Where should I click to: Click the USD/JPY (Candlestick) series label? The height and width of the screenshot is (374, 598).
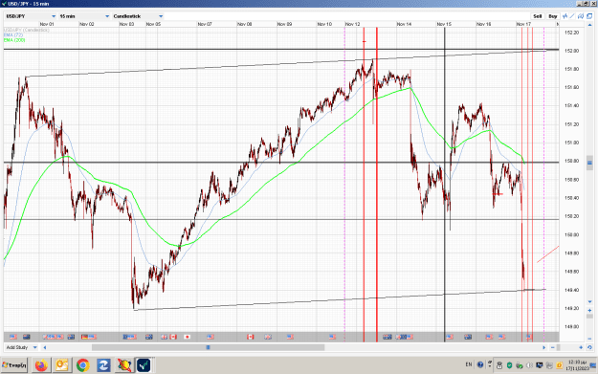click(x=27, y=30)
